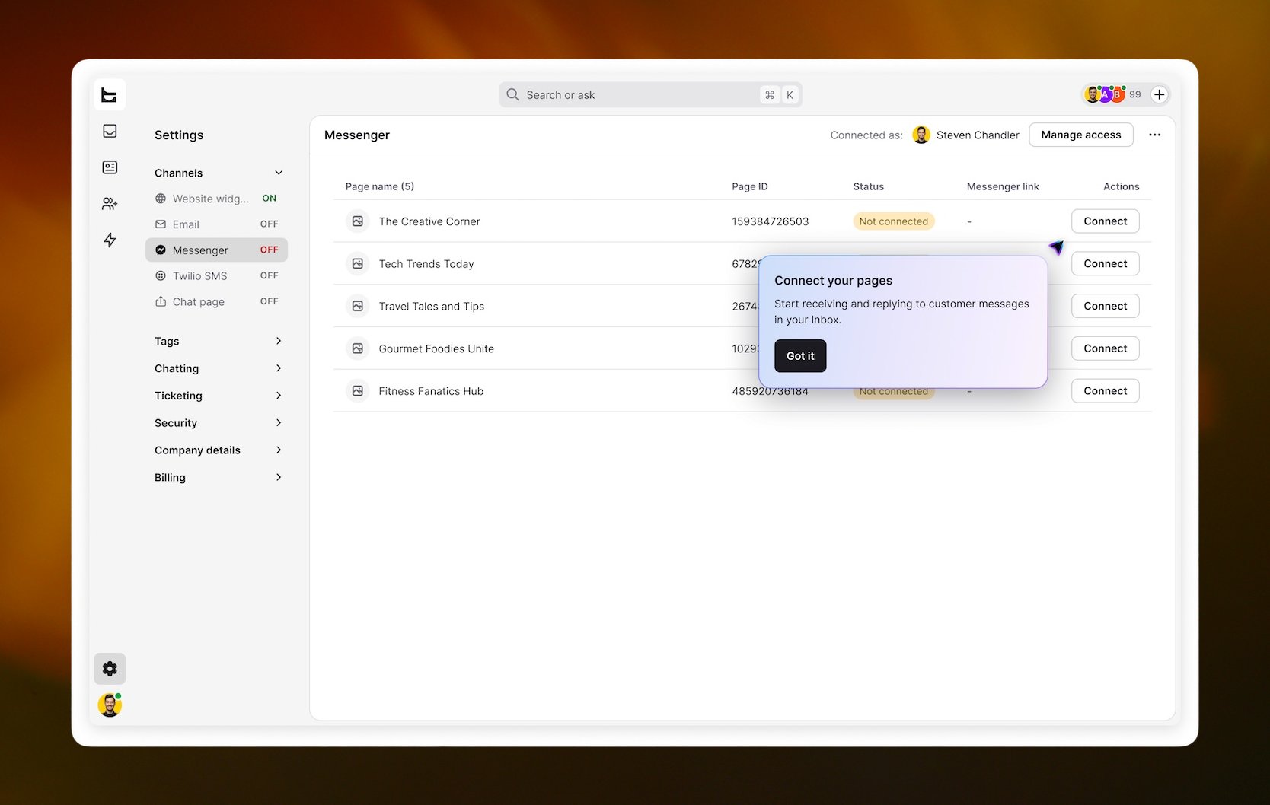Click the plus icon to add teammate
Image resolution: width=1270 pixels, height=805 pixels.
pyautogui.click(x=1159, y=94)
